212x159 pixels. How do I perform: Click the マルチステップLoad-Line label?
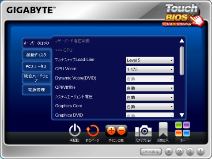[x=75, y=60]
